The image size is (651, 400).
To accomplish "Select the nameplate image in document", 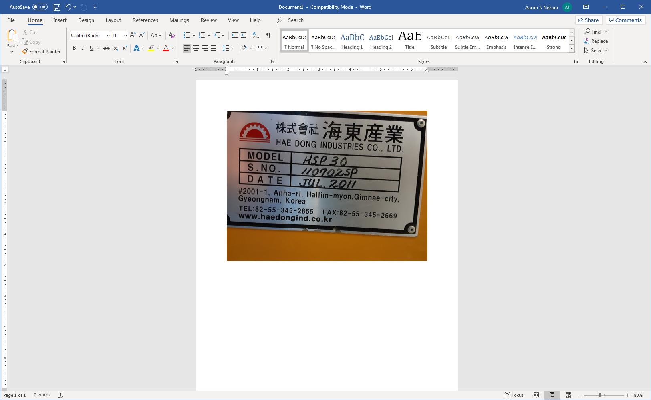I will 327,186.
